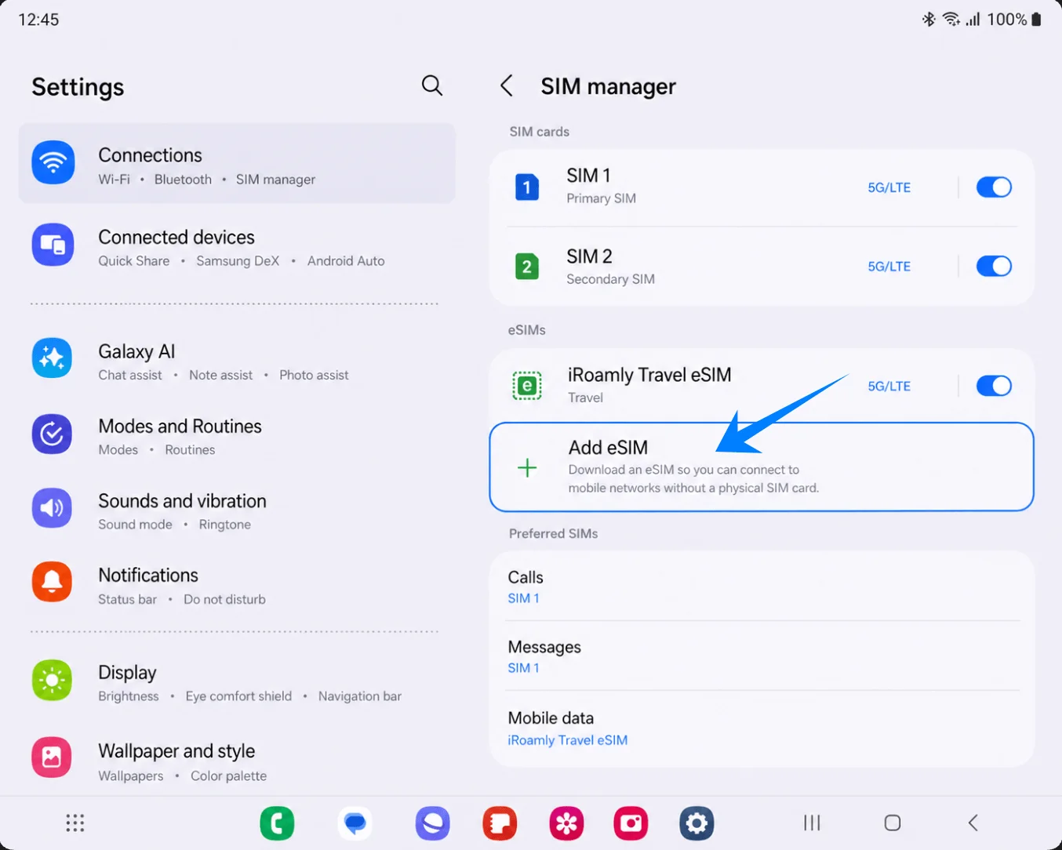This screenshot has height=850, width=1062.
Task: Open the Settings search magnifier
Action: tap(432, 85)
